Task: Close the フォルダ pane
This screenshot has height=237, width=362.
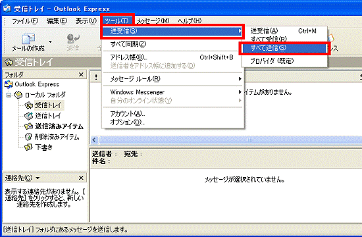Action: click(81, 74)
